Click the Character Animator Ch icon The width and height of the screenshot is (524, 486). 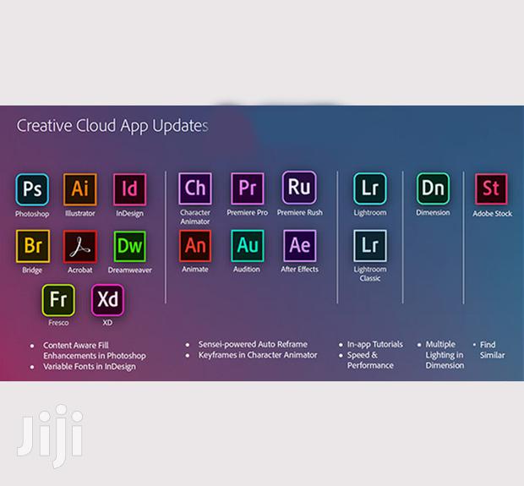pos(195,188)
